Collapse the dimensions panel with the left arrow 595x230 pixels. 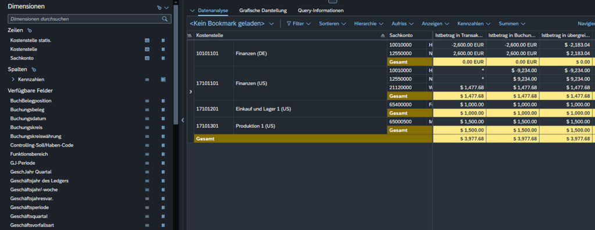(x=182, y=120)
